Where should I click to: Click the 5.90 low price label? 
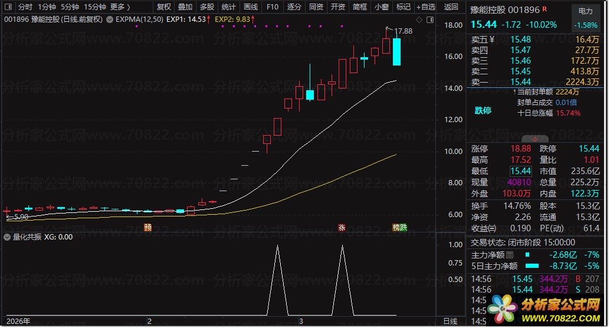21,217
